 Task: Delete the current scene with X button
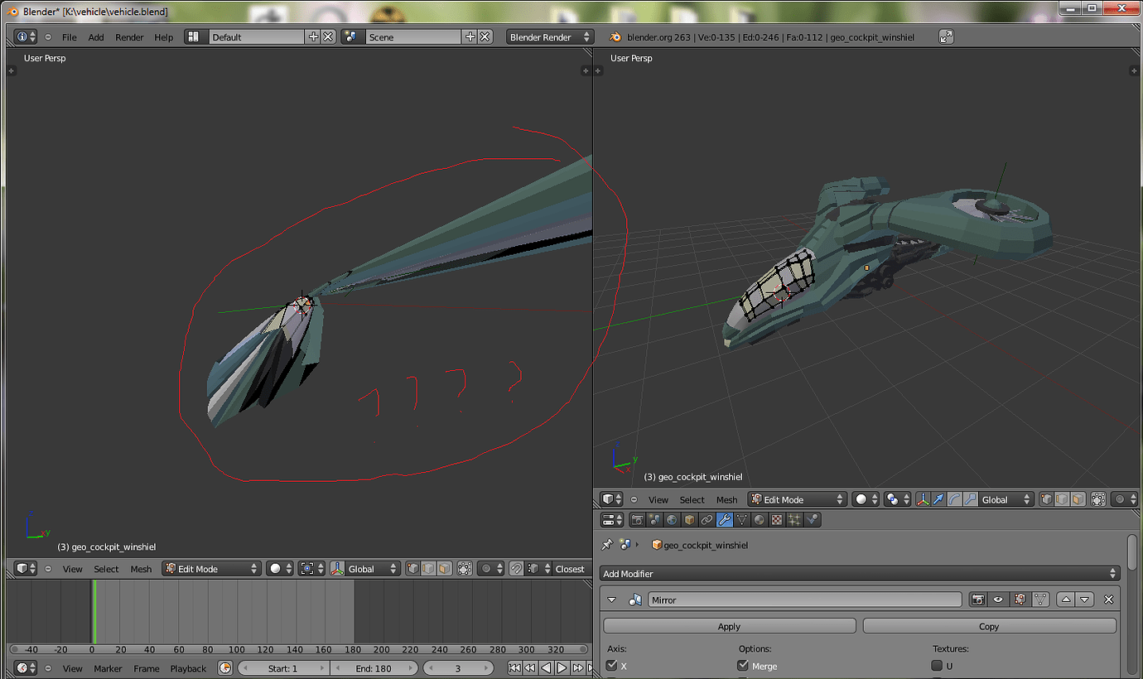click(485, 36)
